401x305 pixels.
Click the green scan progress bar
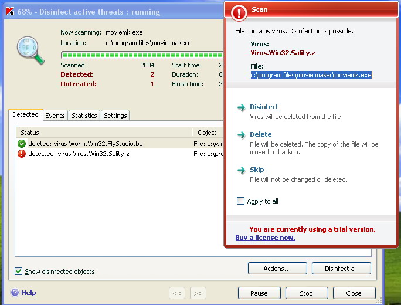pos(142,55)
